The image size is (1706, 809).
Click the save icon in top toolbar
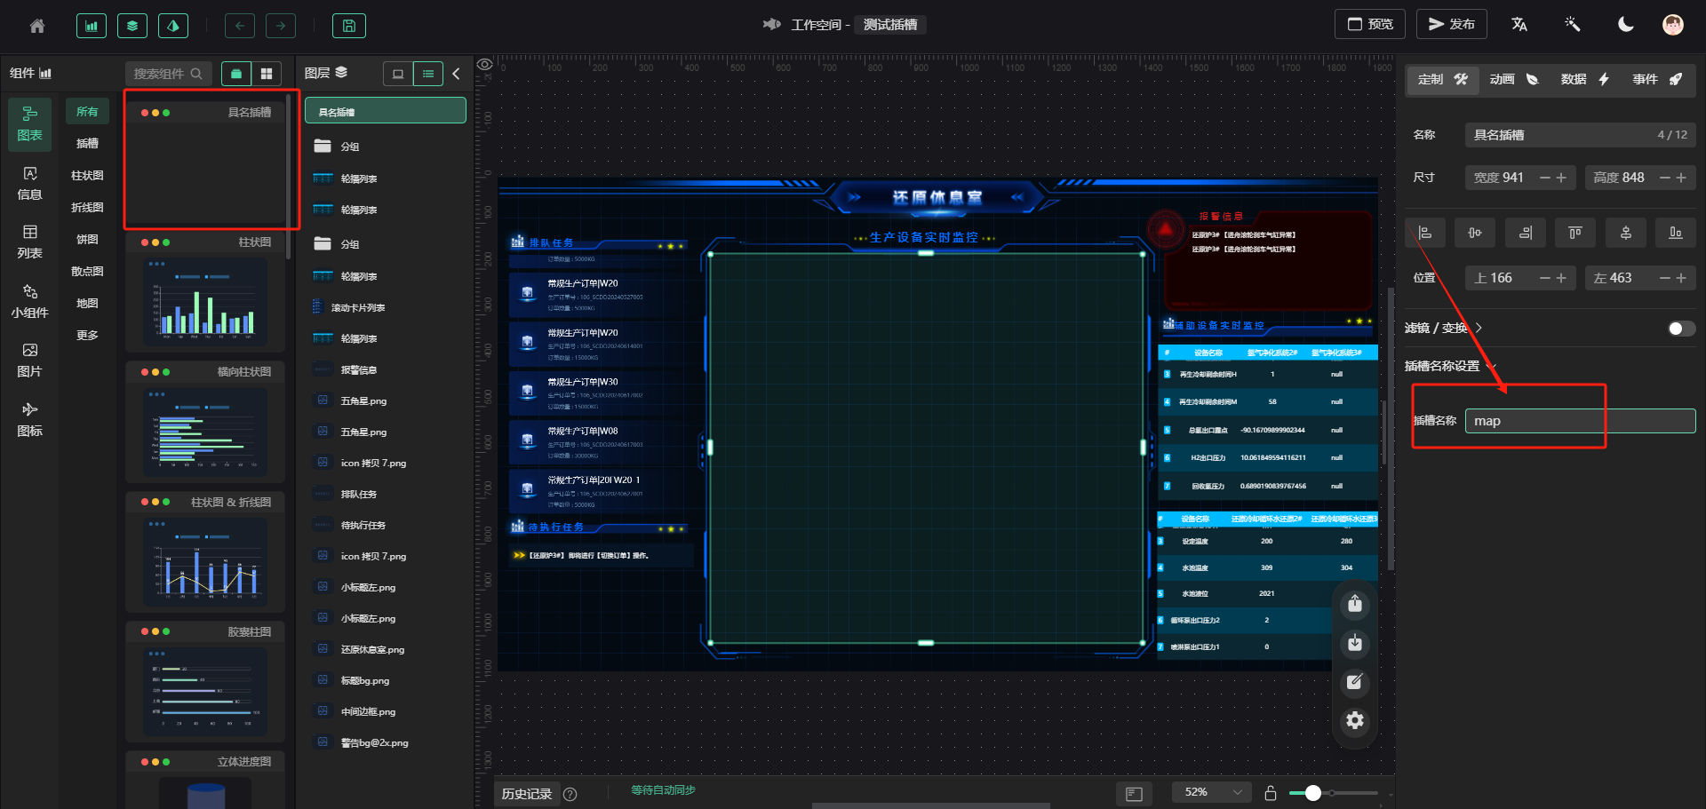tap(349, 26)
